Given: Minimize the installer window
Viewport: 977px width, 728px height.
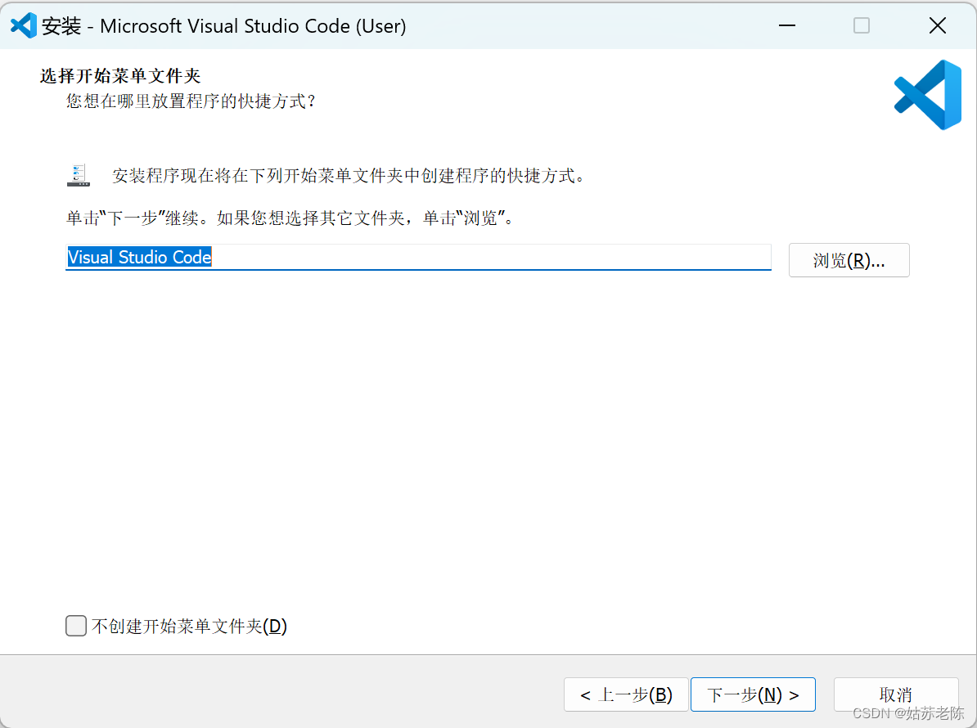Looking at the screenshot, I should tap(787, 25).
